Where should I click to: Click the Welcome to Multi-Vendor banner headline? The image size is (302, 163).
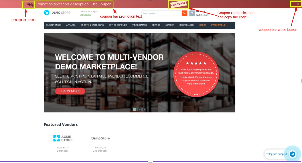(x=109, y=62)
